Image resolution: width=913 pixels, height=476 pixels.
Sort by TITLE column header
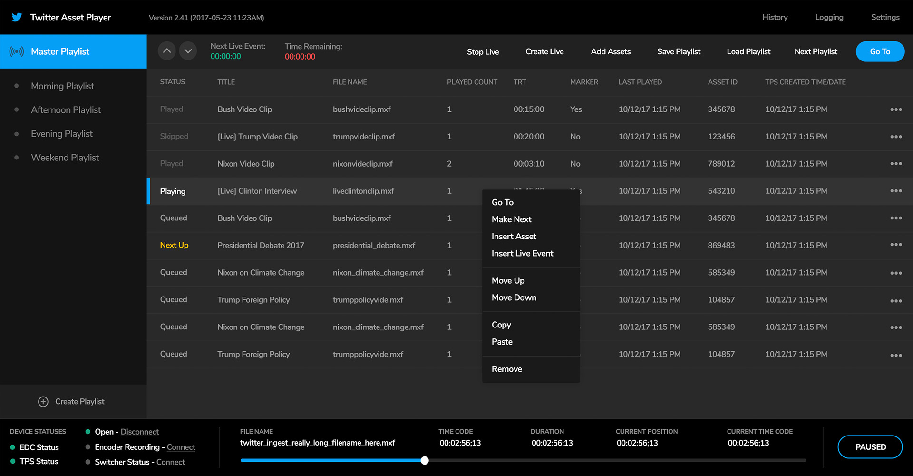226,82
